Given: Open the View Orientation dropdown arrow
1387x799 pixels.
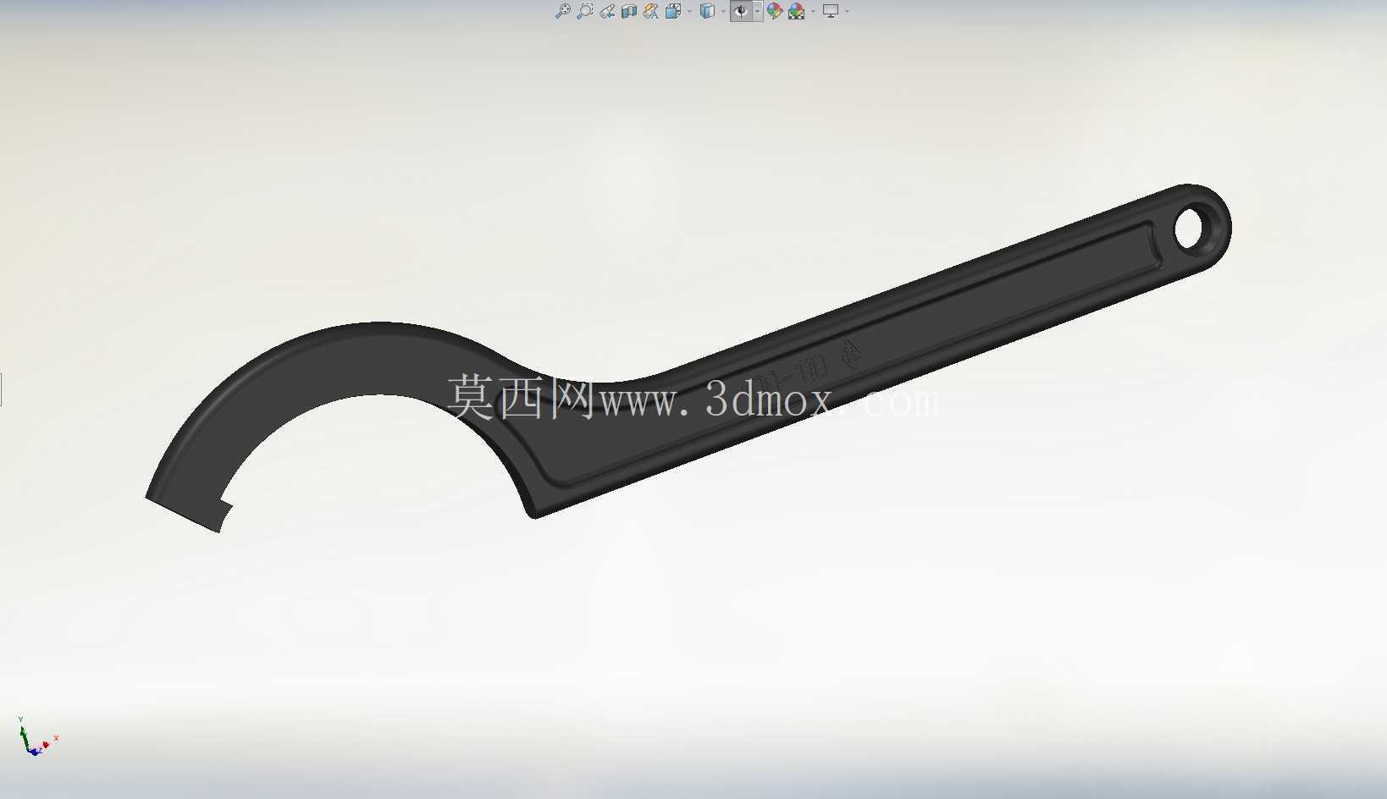Looking at the screenshot, I should (689, 11).
